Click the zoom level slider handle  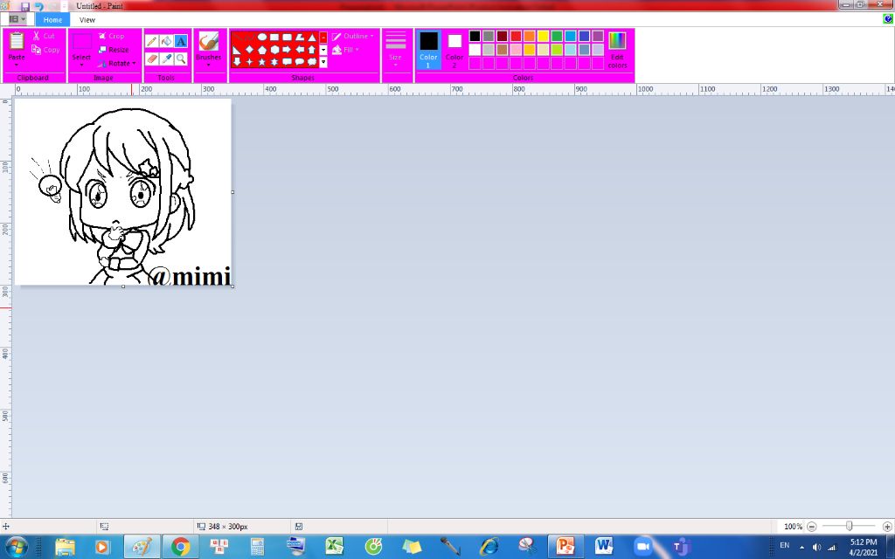click(x=850, y=527)
